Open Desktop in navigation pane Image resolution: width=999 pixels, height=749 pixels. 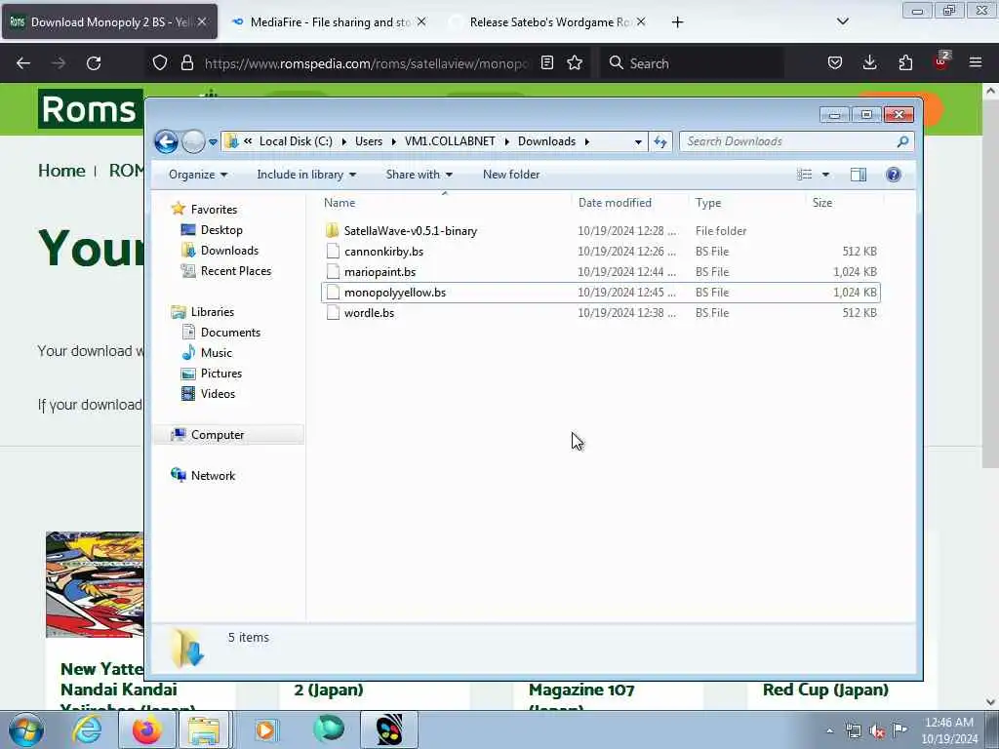click(x=221, y=230)
